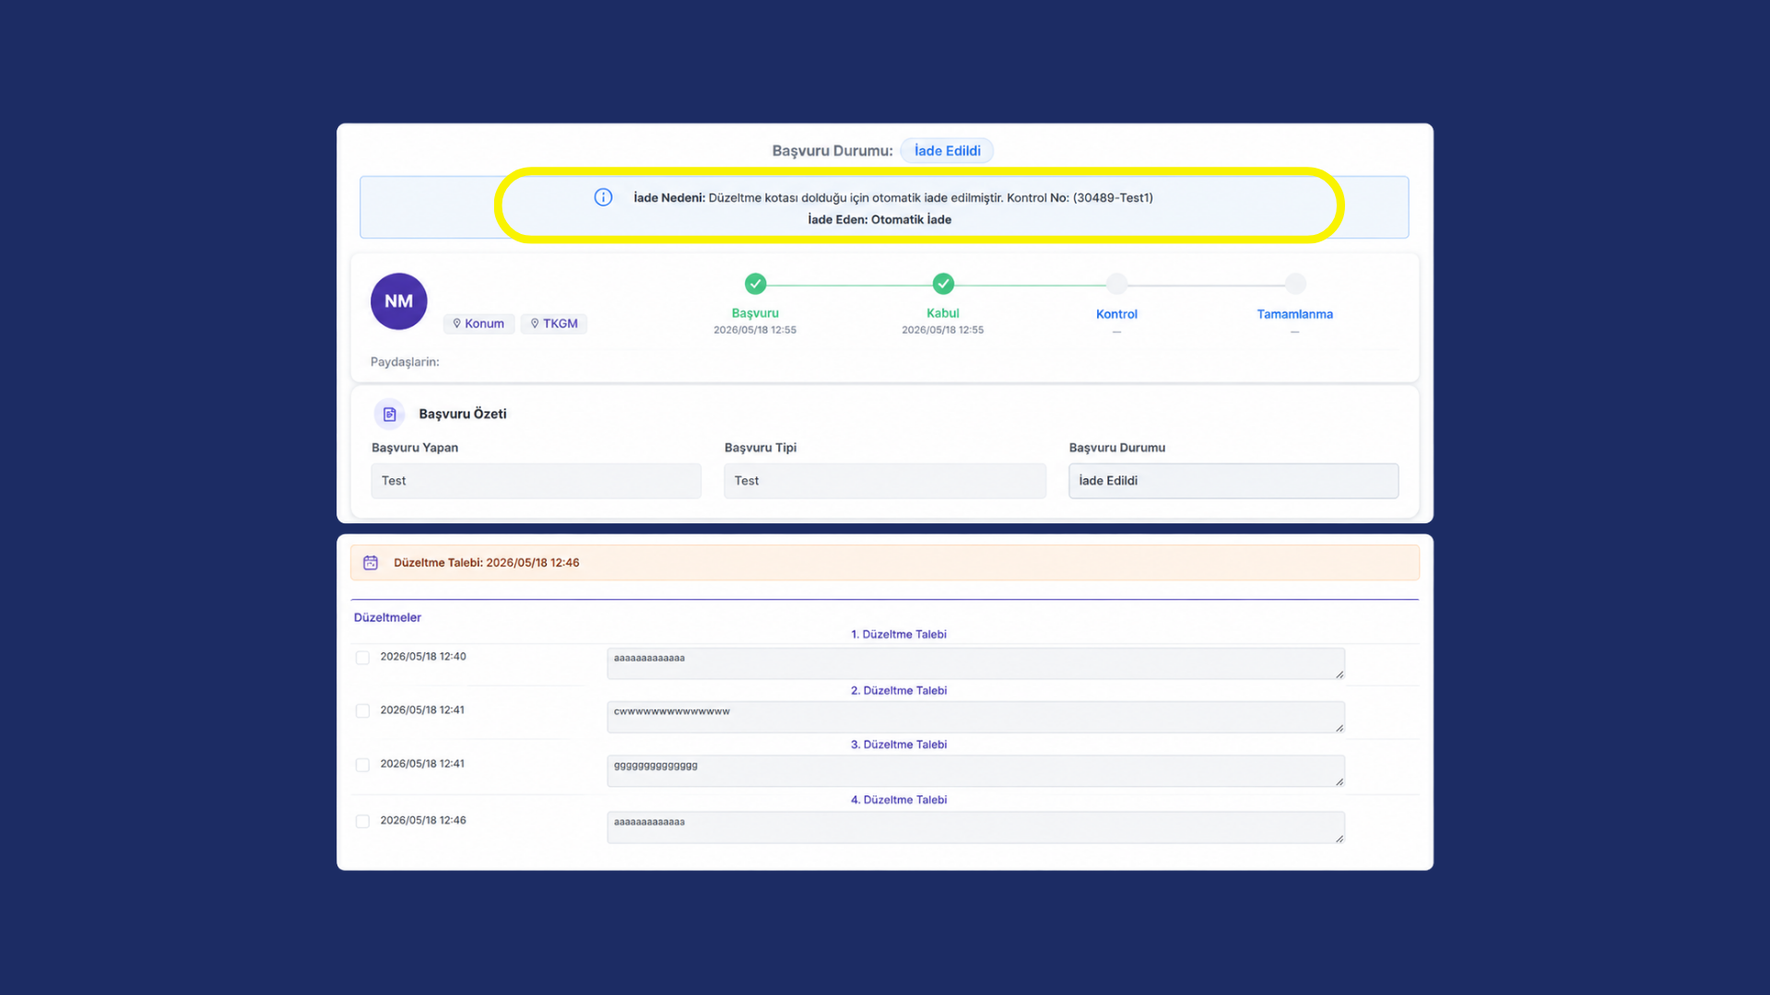This screenshot has width=1770, height=995.
Task: Click the 4. Düzeltme Talebi text area
Action: 975,827
